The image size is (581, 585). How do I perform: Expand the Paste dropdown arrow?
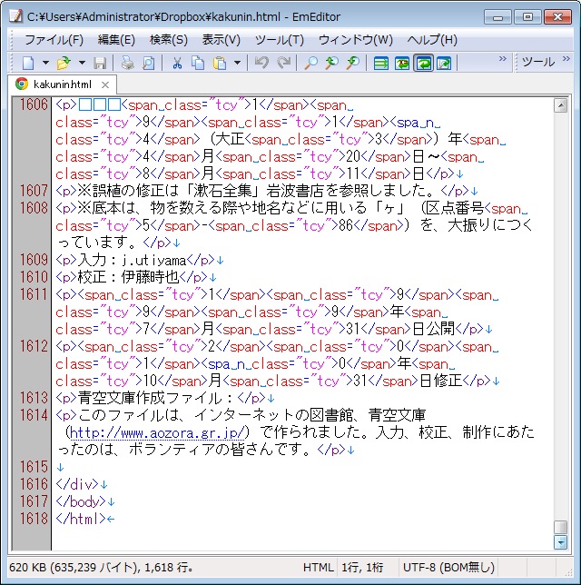click(237, 63)
